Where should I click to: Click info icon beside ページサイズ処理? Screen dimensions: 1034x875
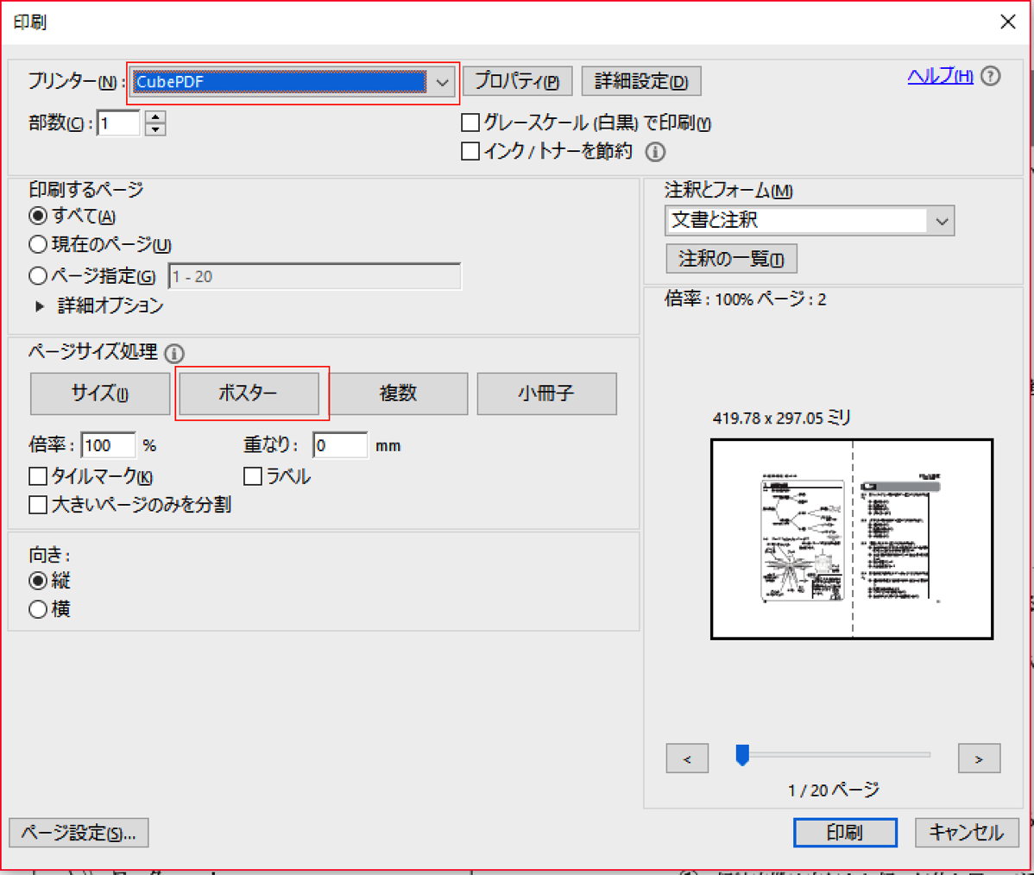174,354
